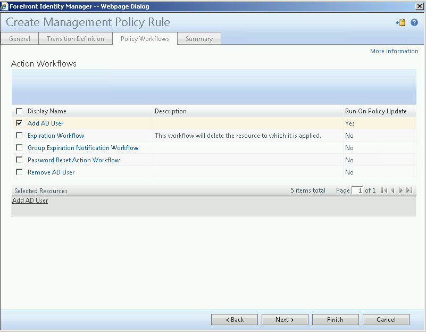
Task: Click the Action Workflows heading
Action: pyautogui.click(x=44, y=63)
